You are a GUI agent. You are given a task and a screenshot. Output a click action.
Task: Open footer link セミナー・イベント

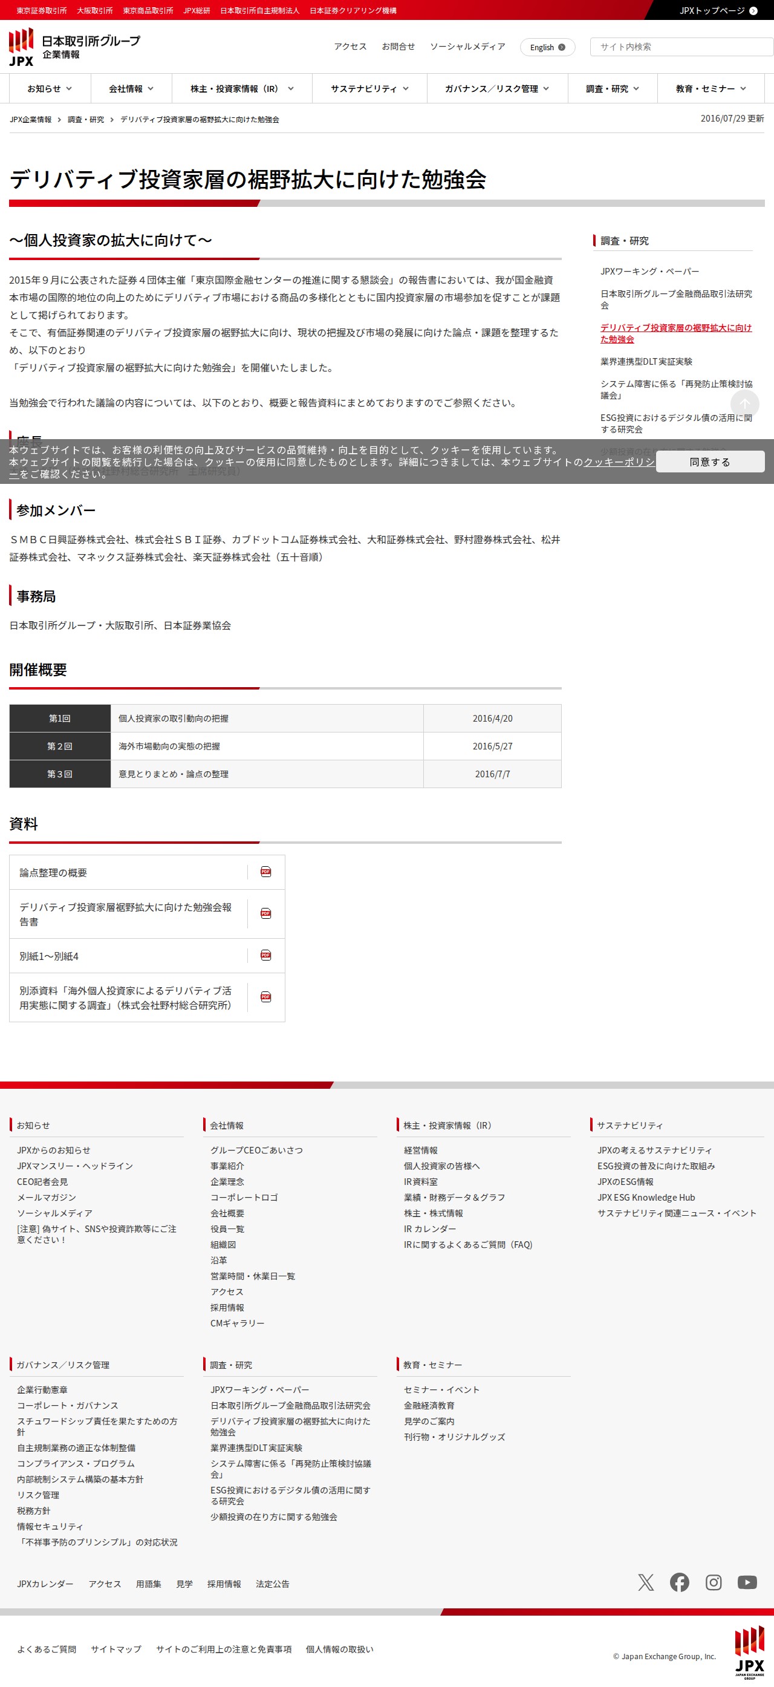[441, 1389]
